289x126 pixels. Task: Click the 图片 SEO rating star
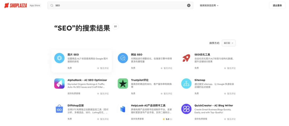(98, 68)
